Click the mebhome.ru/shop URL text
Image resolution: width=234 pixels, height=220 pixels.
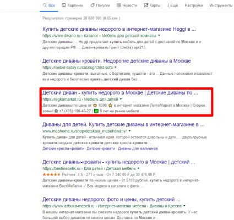pyautogui.click(x=85, y=131)
